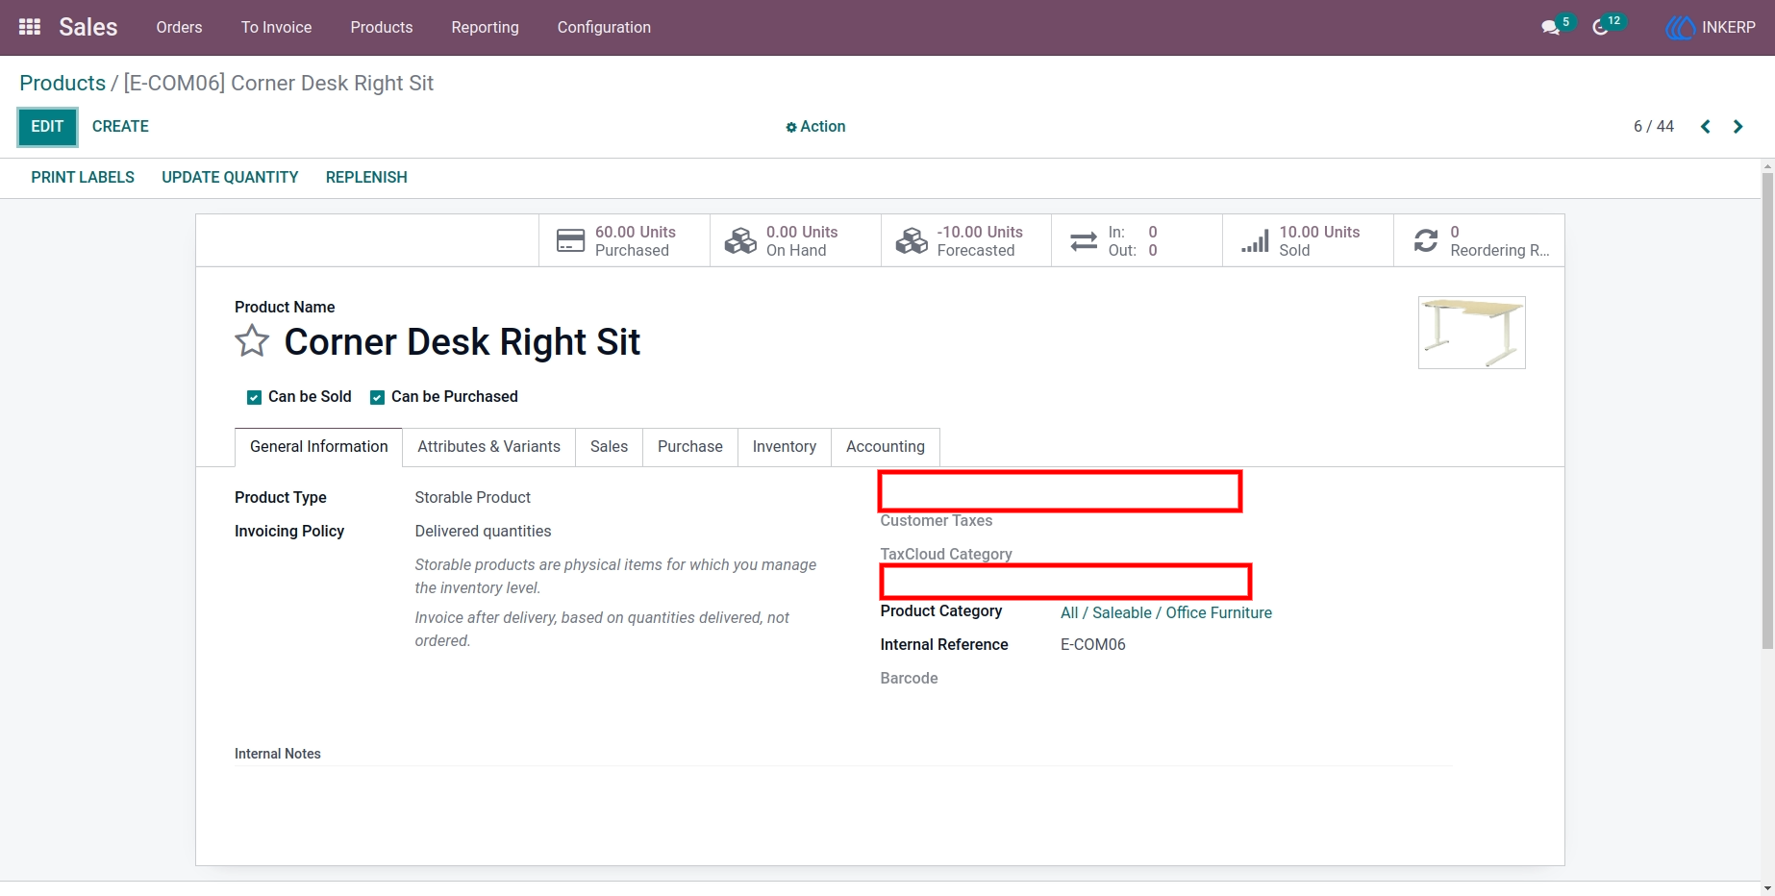
Task: Click the vertical scrollbar thumb
Action: (x=1767, y=411)
